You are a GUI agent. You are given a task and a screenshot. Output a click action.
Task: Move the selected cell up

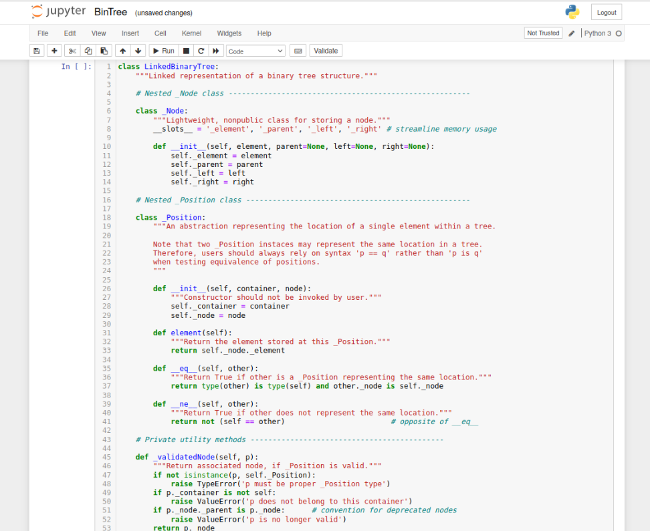122,51
